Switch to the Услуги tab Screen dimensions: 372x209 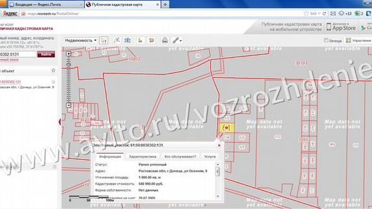(x=210, y=157)
